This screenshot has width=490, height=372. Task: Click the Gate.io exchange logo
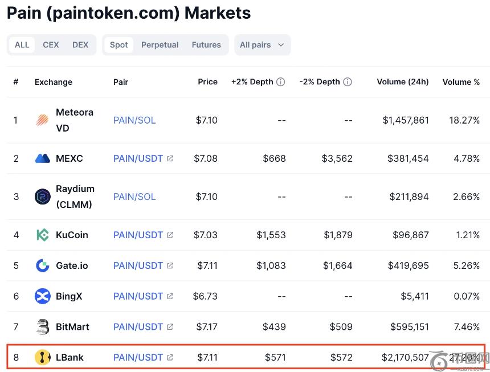(x=43, y=265)
